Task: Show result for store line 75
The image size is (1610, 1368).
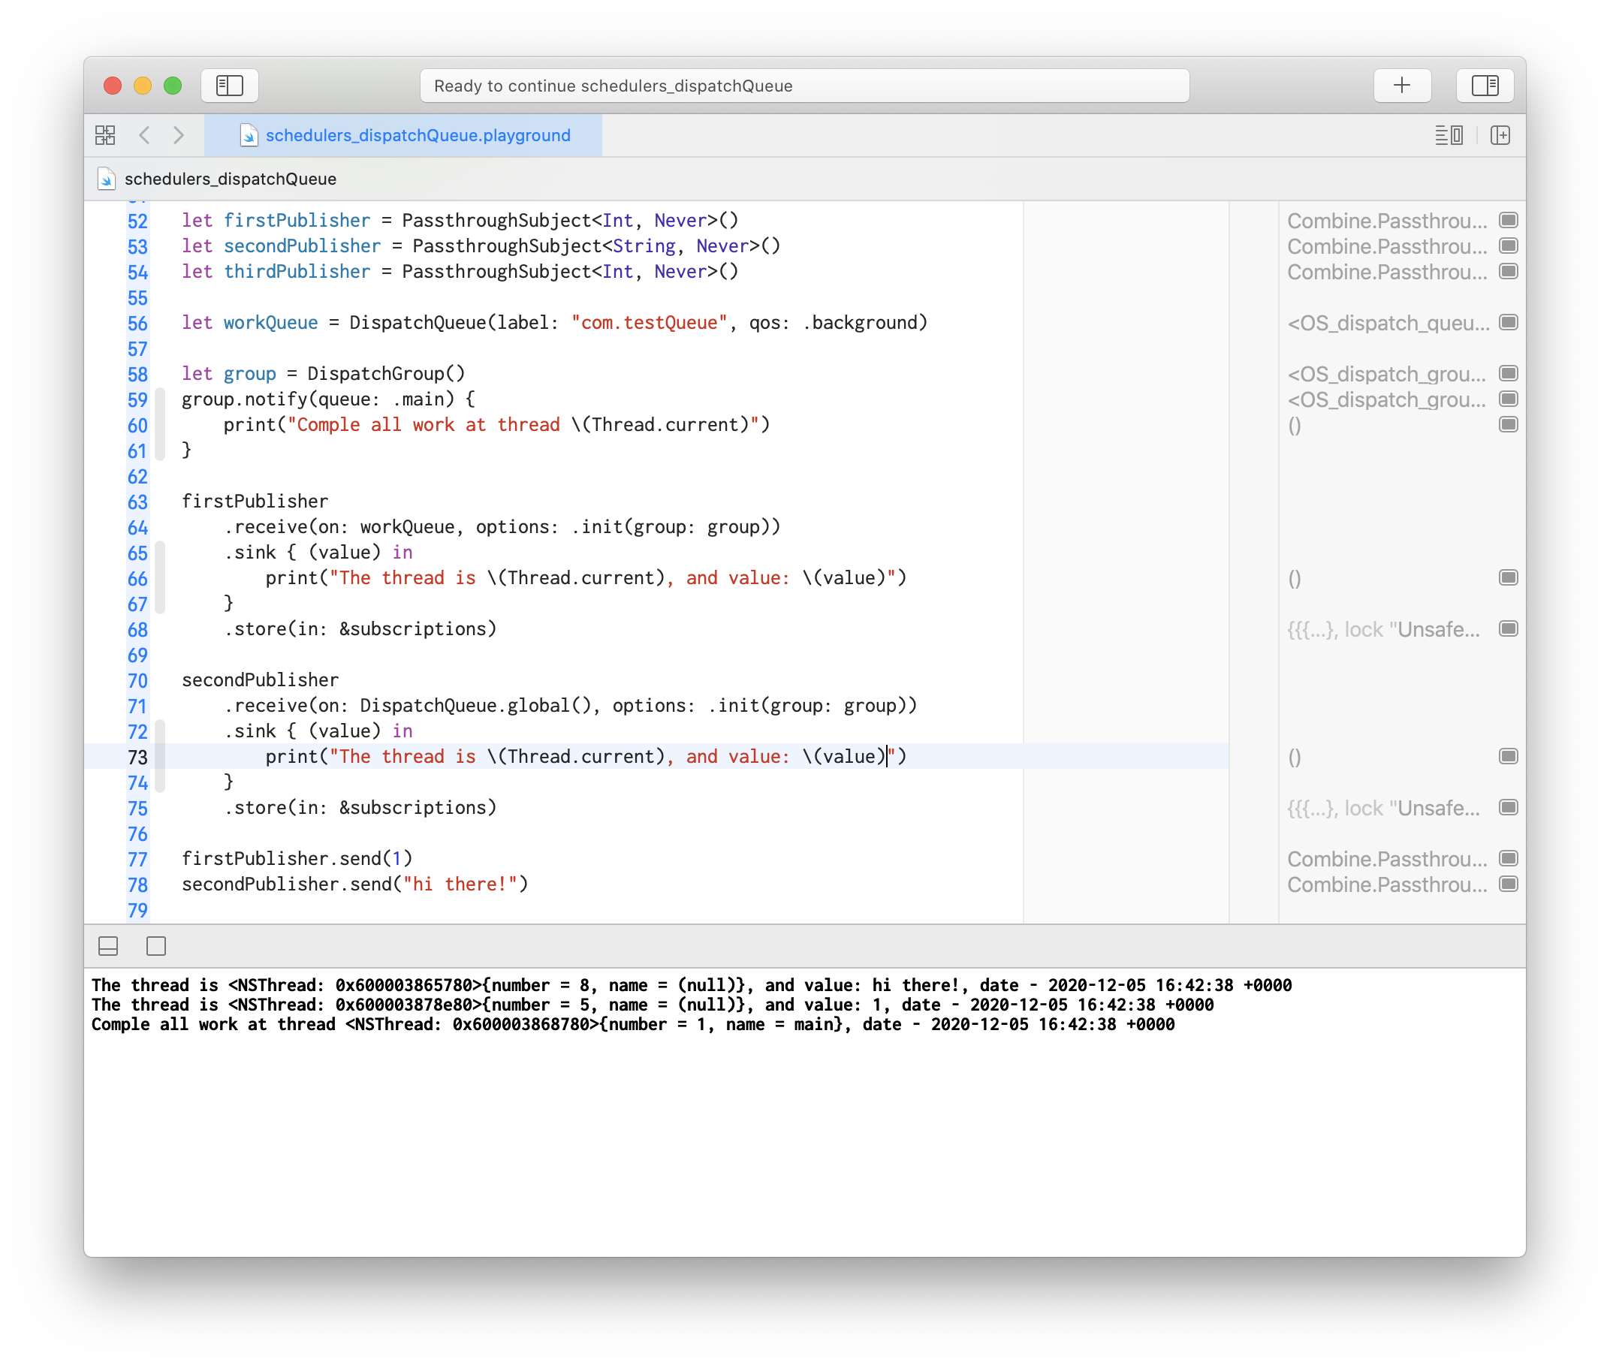Action: [x=1508, y=807]
